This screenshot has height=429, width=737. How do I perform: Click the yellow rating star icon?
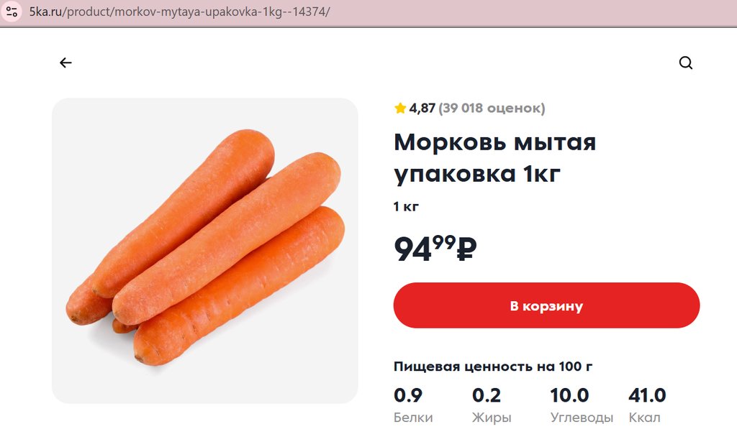coord(400,109)
